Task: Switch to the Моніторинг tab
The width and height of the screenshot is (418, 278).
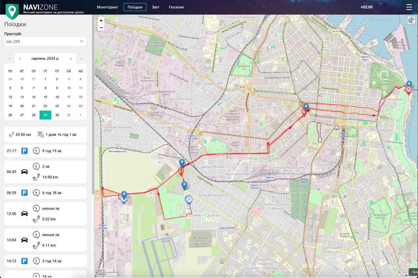Action: click(107, 7)
